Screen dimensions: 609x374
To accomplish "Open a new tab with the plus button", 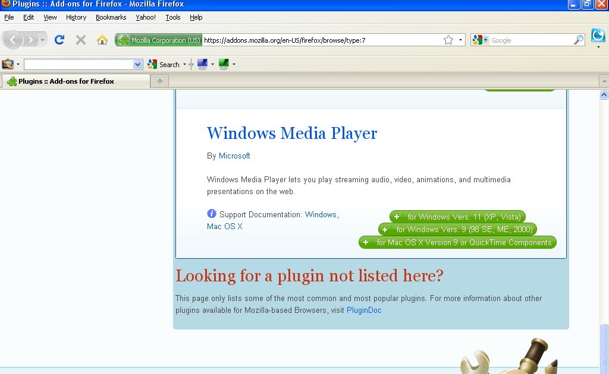I will click(x=159, y=81).
